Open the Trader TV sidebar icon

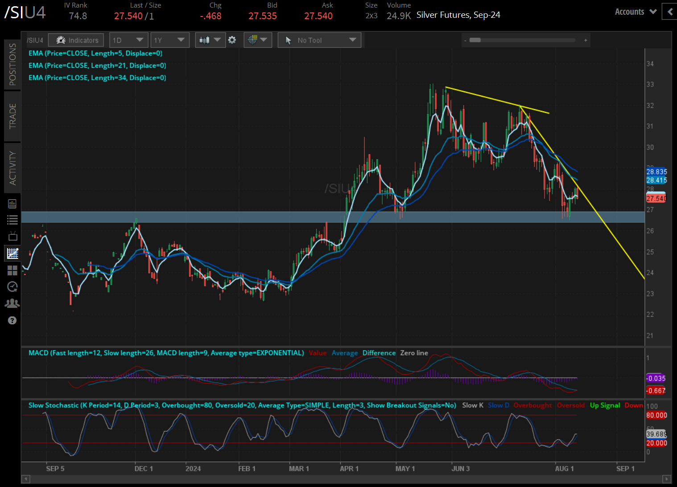point(12,236)
